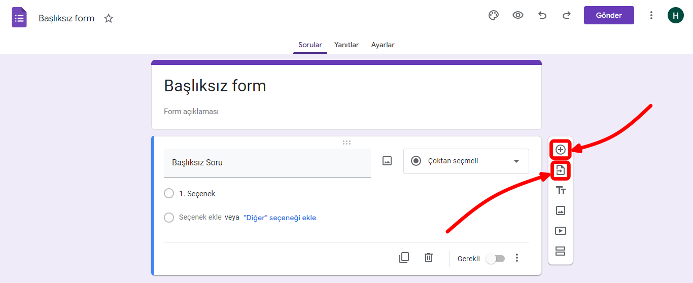Screen dimensions: 693x283
Task: Open the theme customization palette
Action: [x=494, y=15]
